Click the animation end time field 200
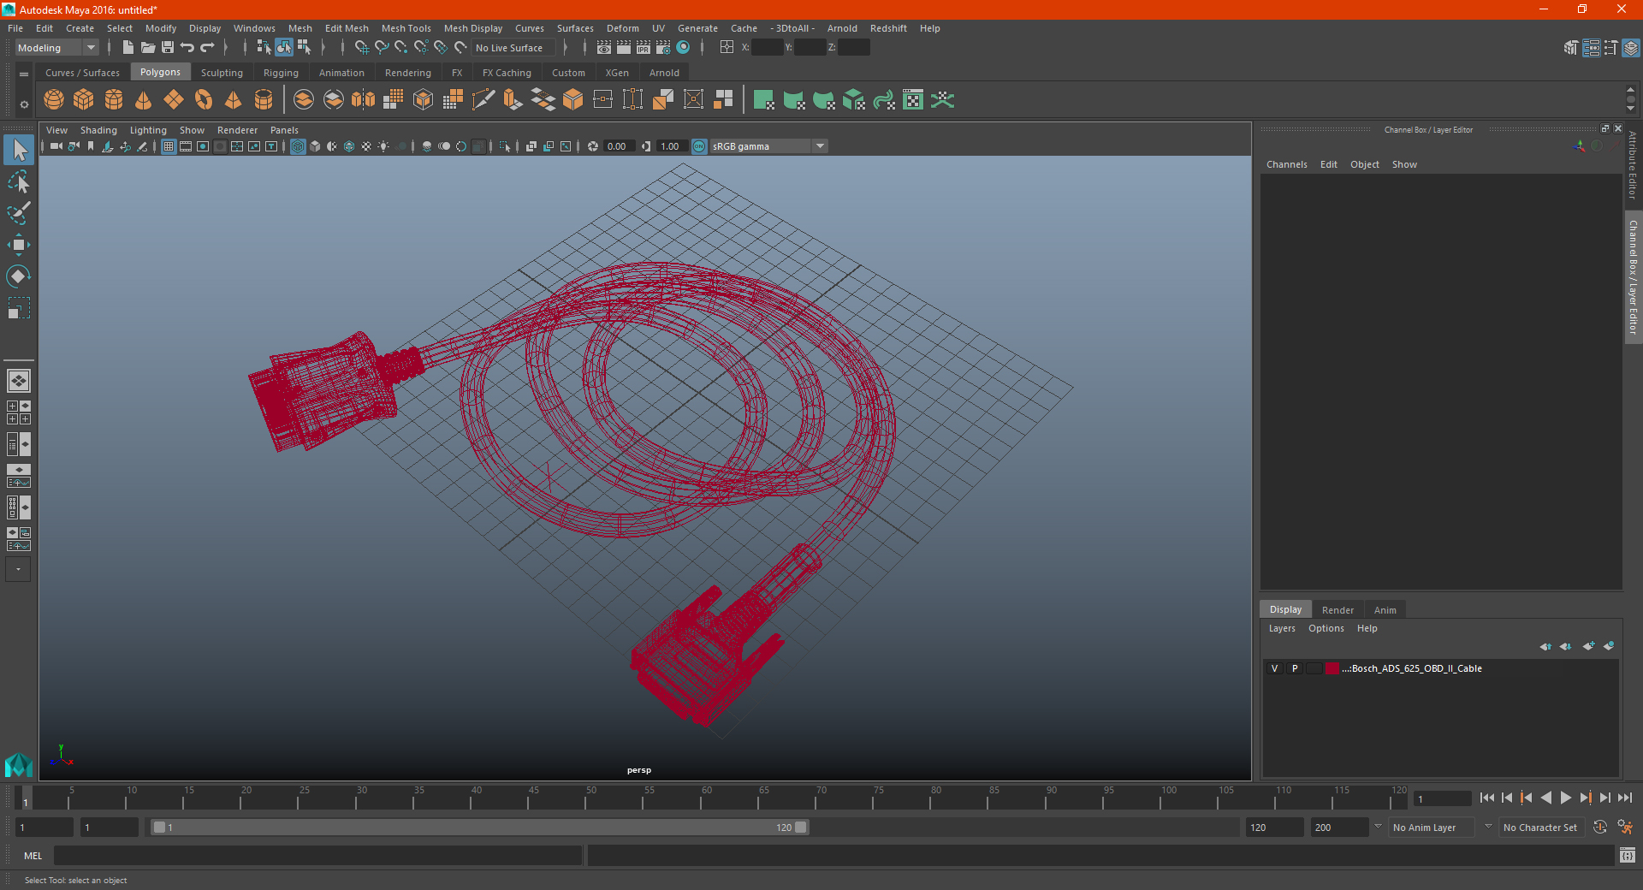Screen dimensions: 1643x890 coord(1340,828)
